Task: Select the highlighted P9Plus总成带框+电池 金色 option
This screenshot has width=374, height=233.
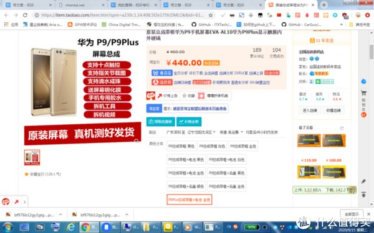Action: point(189,199)
